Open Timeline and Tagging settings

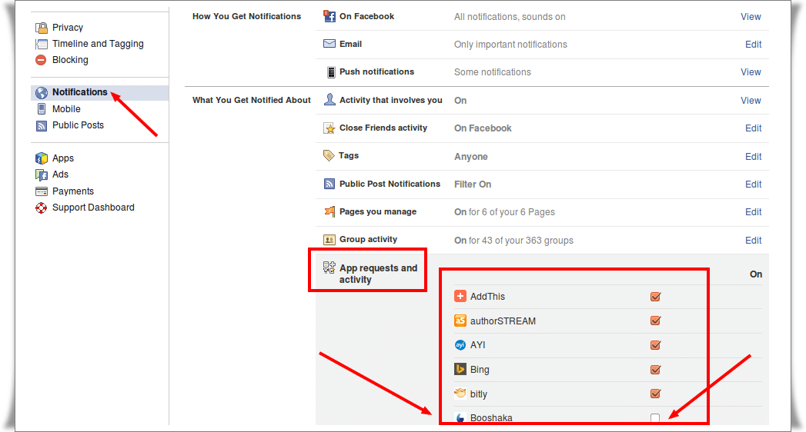(x=98, y=44)
